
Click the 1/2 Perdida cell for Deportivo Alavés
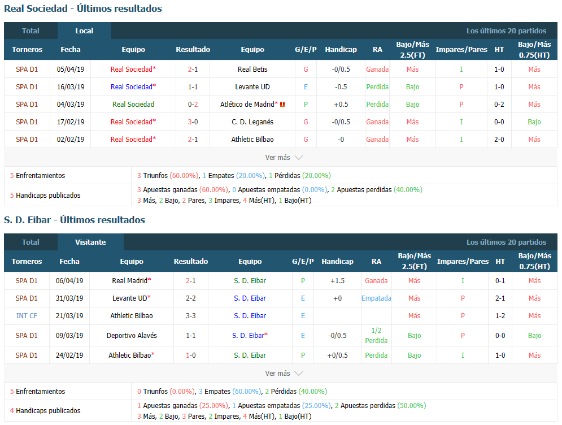tap(376, 336)
